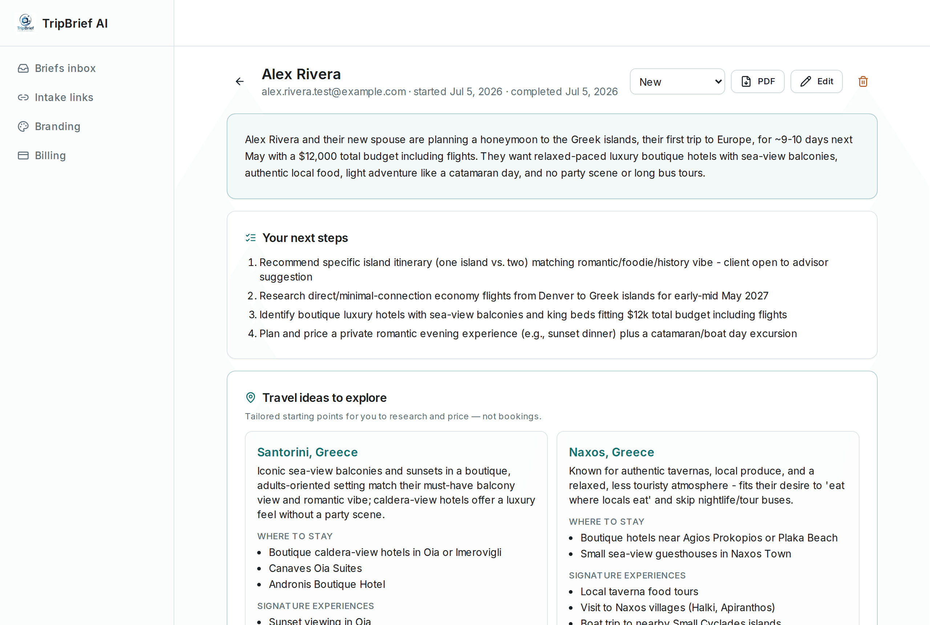Click 'Boutique caldera-view hotels in Oia or Imerovigli'
This screenshot has width=930, height=625.
click(385, 552)
